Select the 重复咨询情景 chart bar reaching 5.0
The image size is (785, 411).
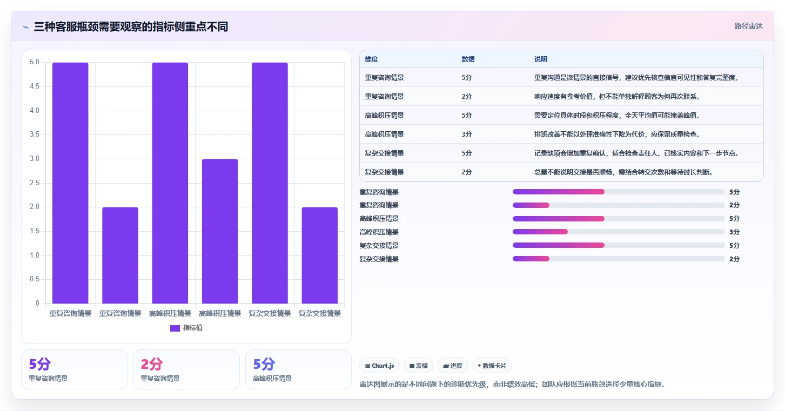[x=70, y=183]
